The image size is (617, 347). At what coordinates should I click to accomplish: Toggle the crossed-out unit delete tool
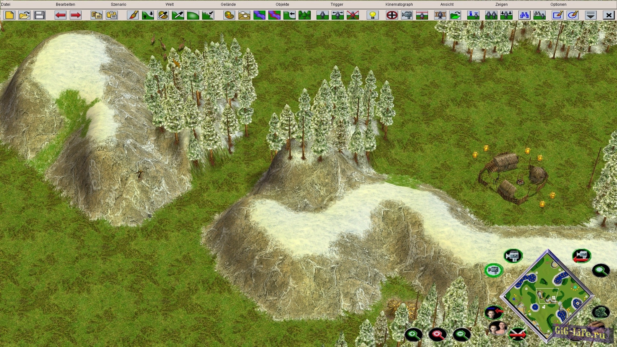pos(353,15)
